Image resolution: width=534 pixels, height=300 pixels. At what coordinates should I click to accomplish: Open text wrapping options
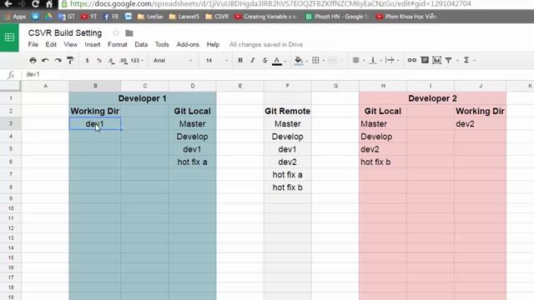(390, 60)
